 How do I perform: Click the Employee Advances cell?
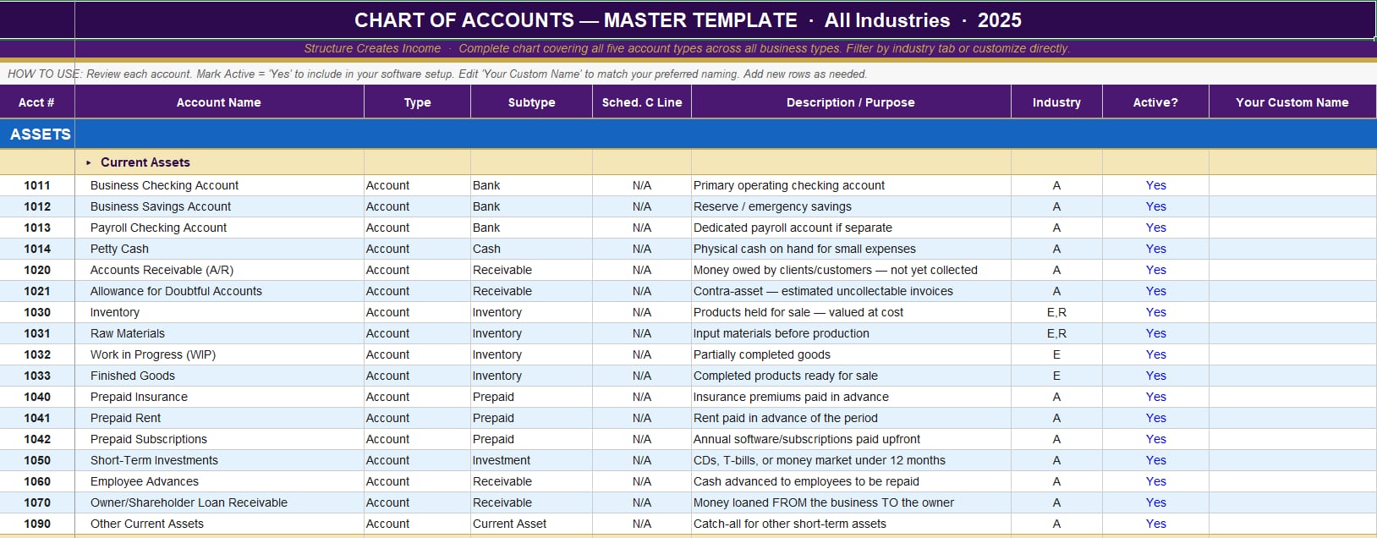tap(219, 481)
